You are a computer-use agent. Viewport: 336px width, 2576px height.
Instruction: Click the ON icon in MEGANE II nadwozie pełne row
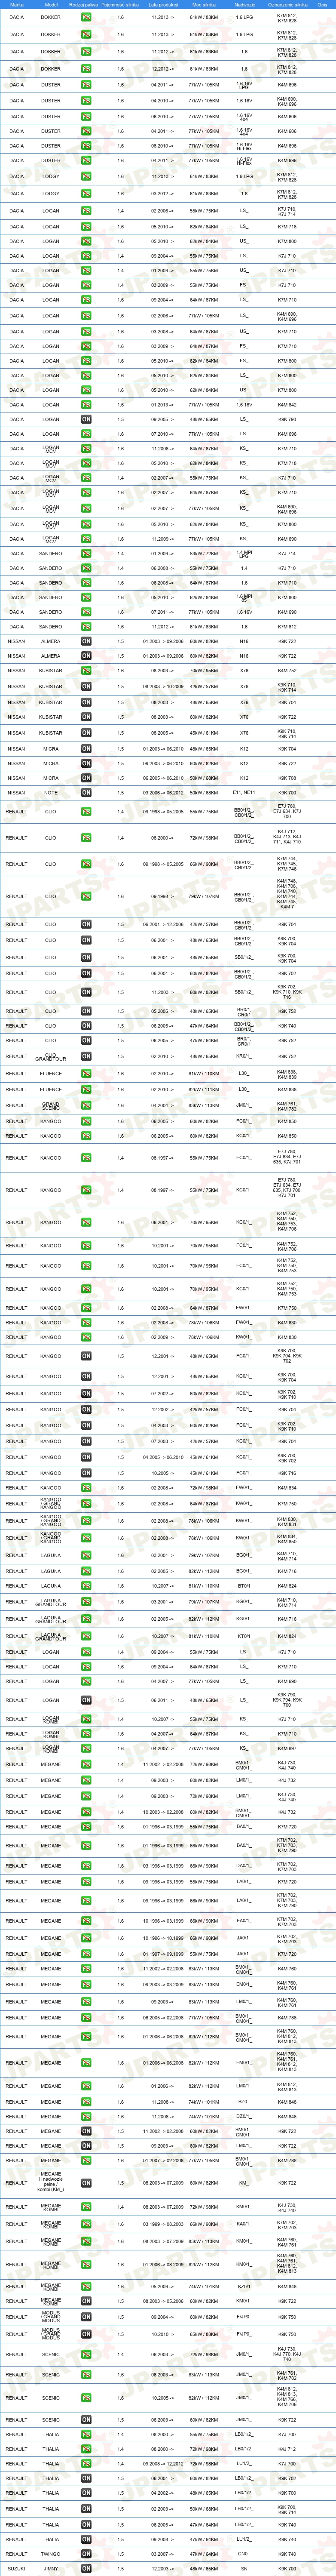(x=86, y=2183)
